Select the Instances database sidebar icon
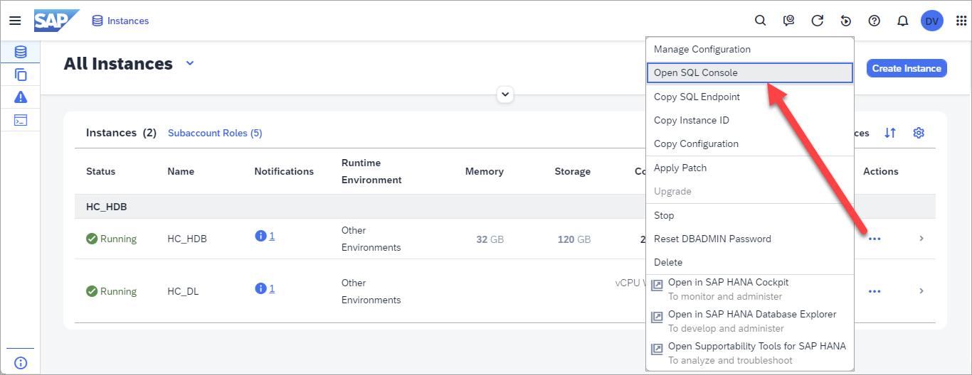Image resolution: width=972 pixels, height=375 pixels. coord(21,52)
